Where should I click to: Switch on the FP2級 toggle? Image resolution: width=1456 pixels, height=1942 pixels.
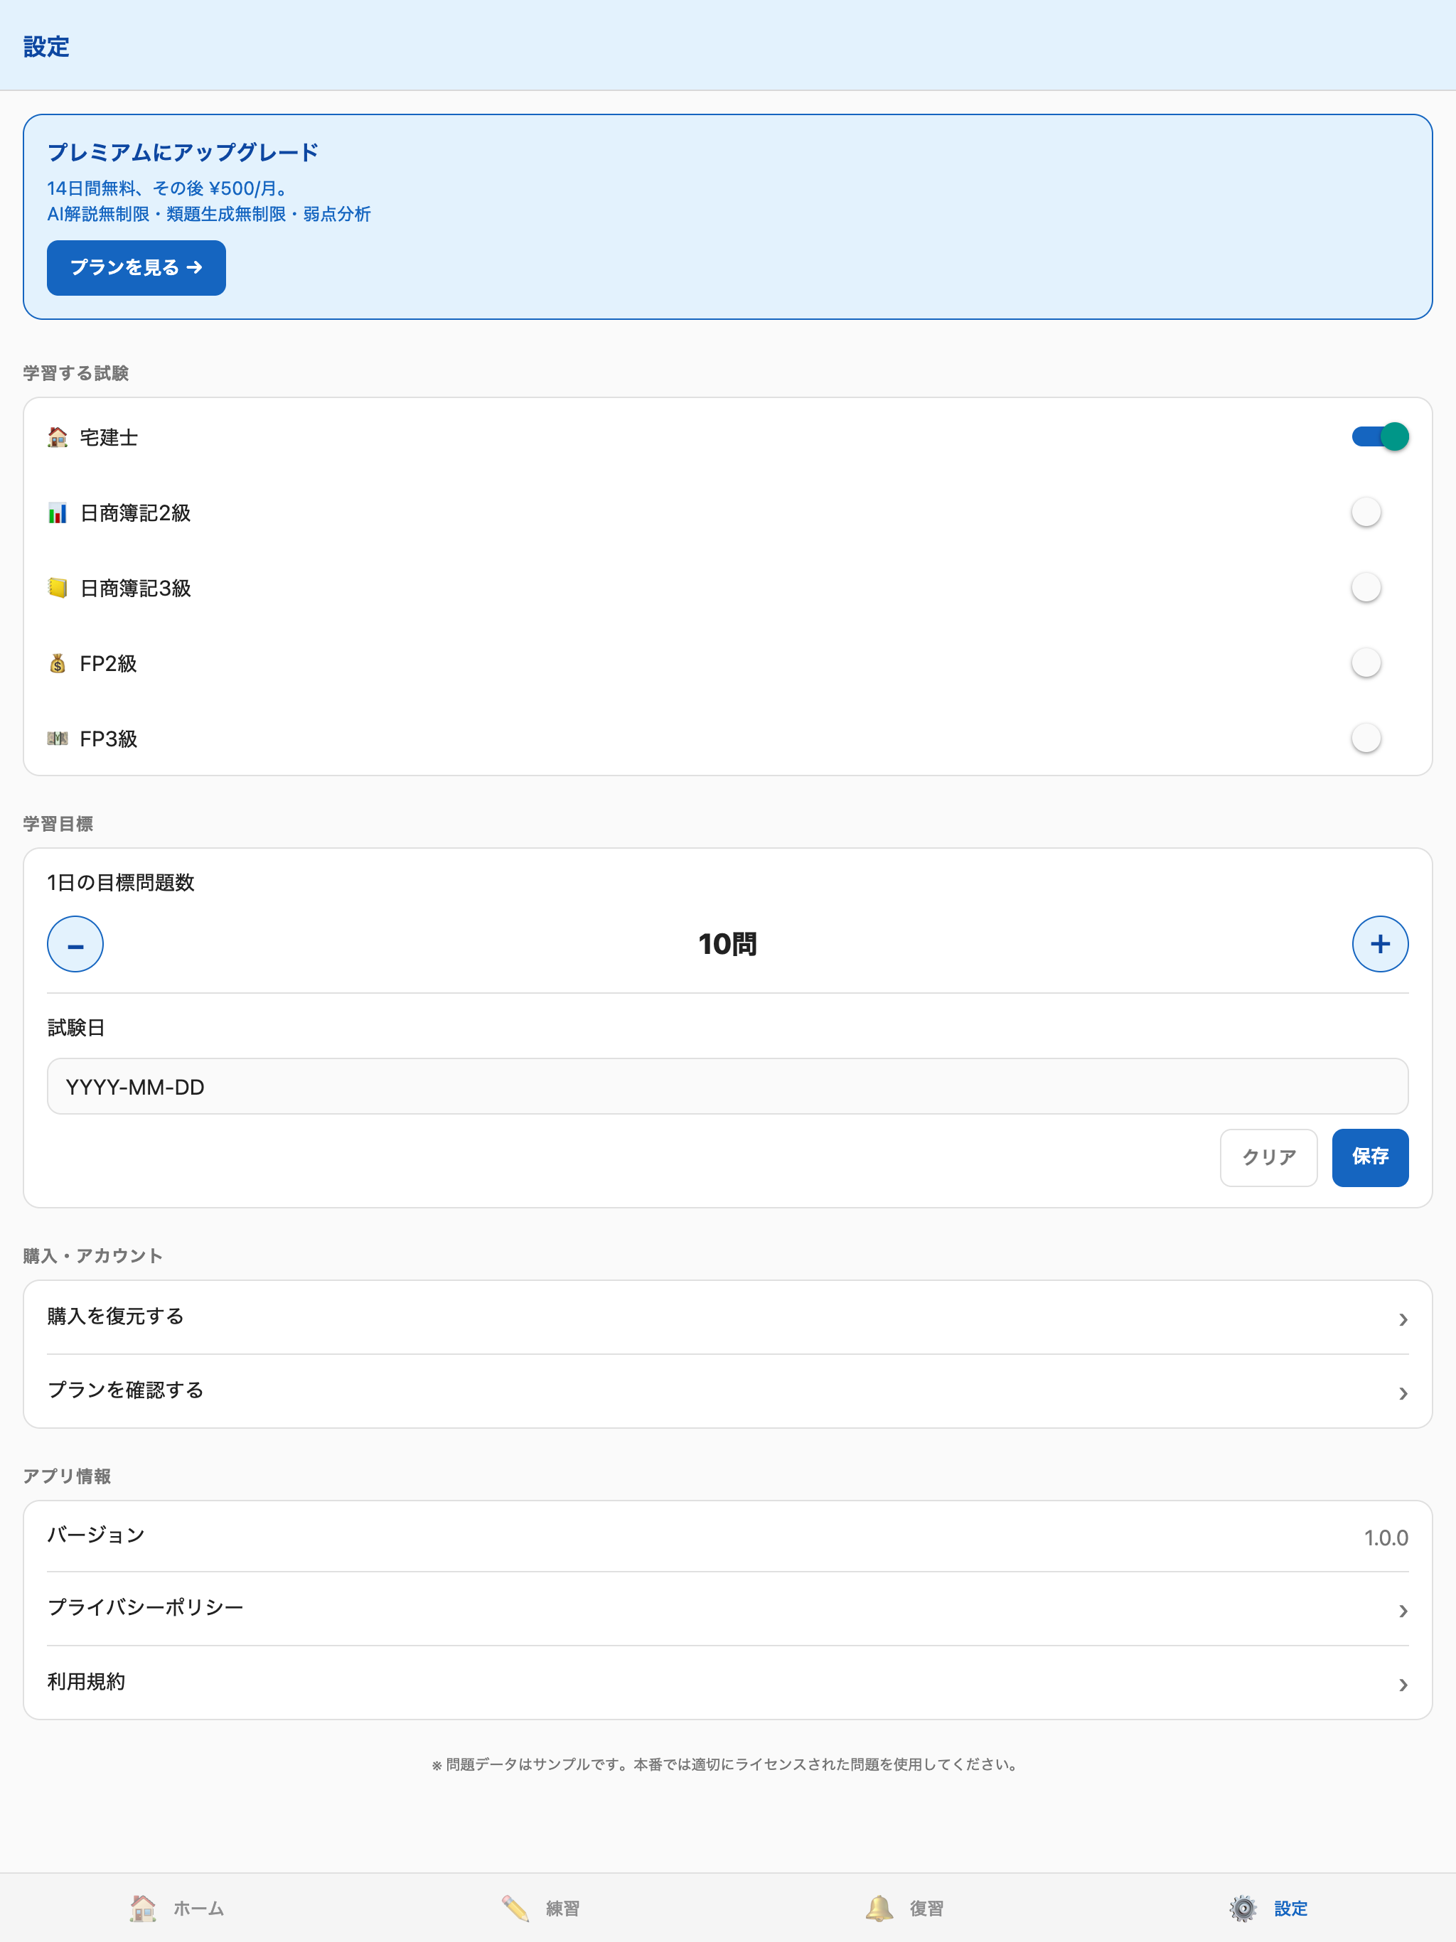pos(1380,662)
